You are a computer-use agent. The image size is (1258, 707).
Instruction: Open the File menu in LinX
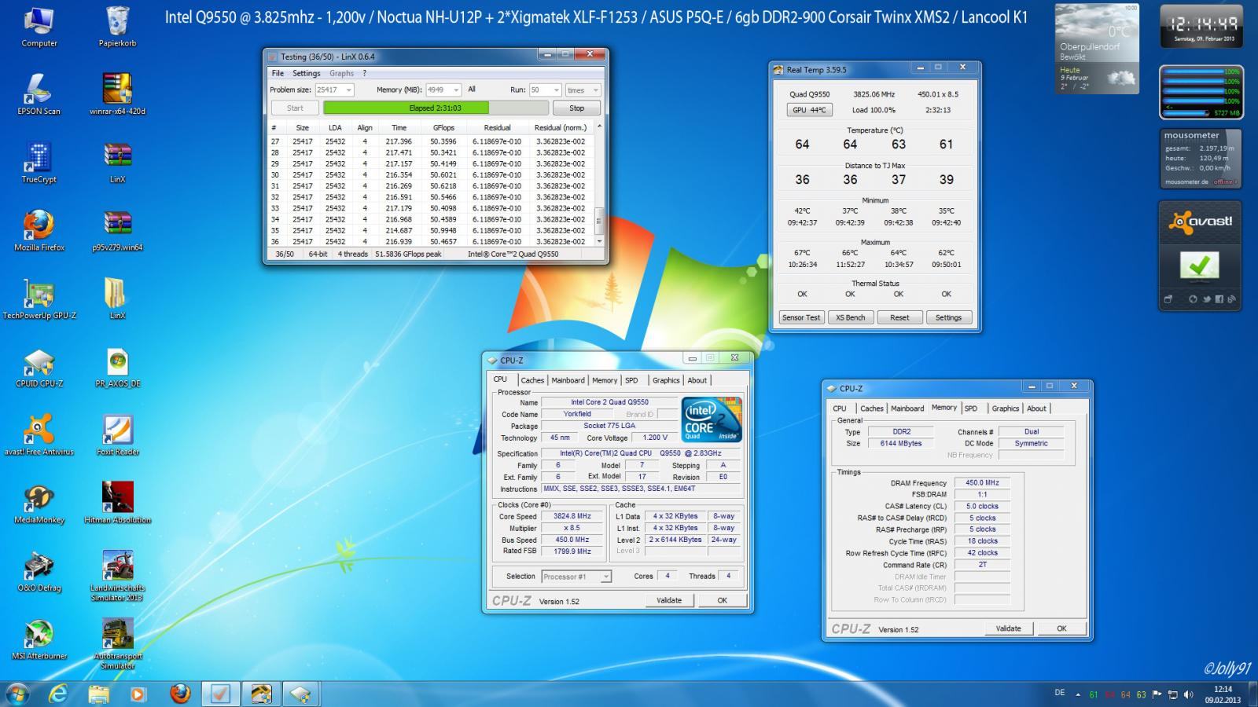pyautogui.click(x=278, y=73)
